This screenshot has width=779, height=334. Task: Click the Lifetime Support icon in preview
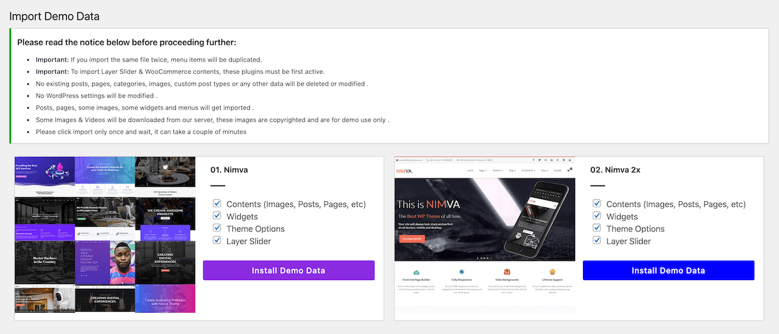552,272
